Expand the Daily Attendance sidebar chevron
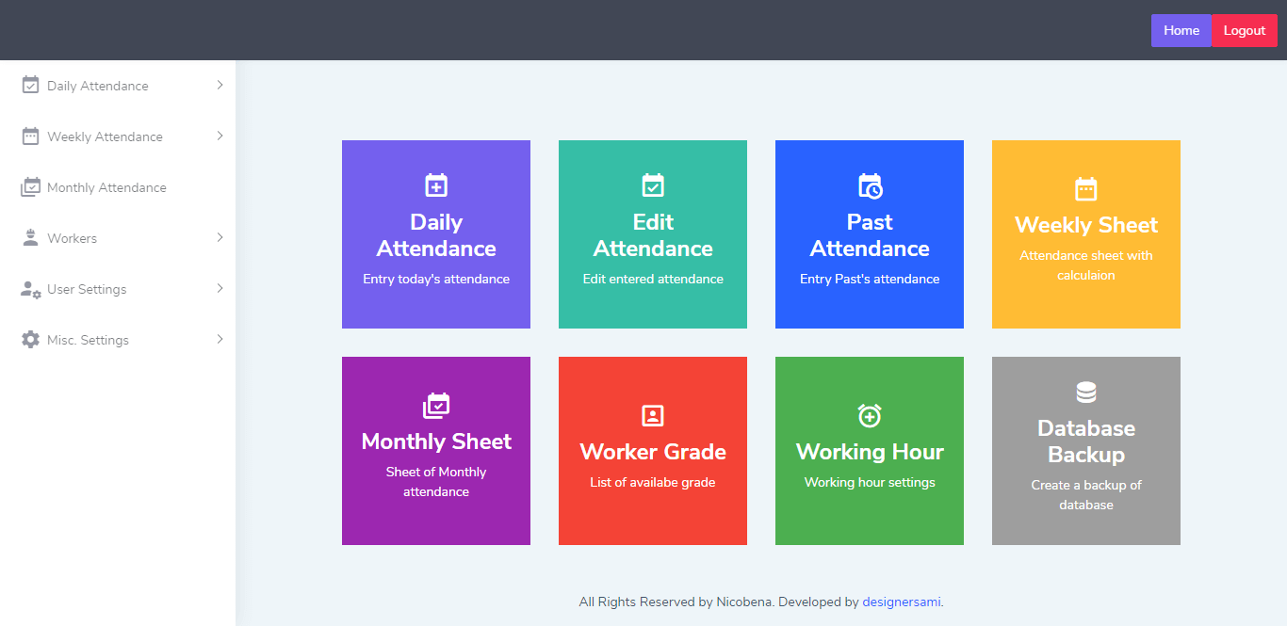The height and width of the screenshot is (626, 1287). (220, 85)
